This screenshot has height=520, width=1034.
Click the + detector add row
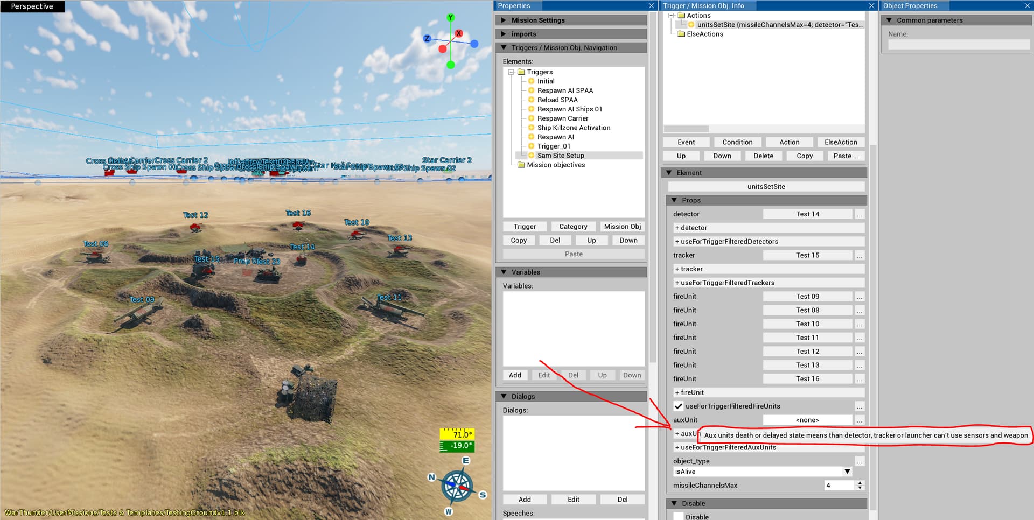[768, 228]
